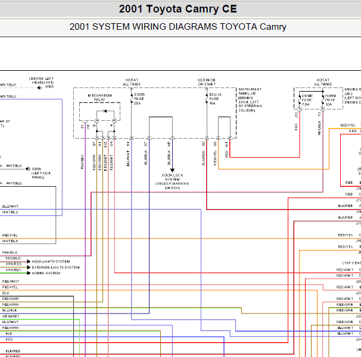361x357 pixels.
Task: Click the PNK/BLK wire label on left edge
Action: click(x=10, y=252)
